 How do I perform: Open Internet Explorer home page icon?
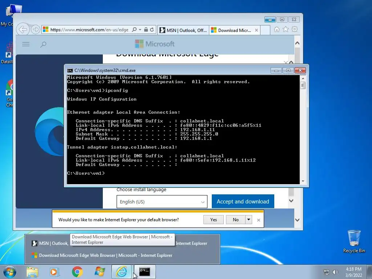[x=276, y=29]
